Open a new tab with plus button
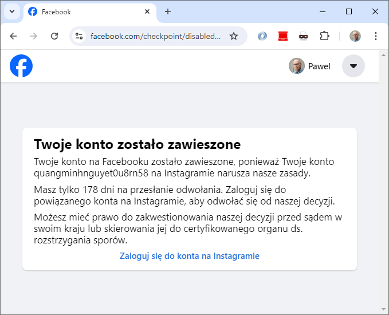 [168, 11]
